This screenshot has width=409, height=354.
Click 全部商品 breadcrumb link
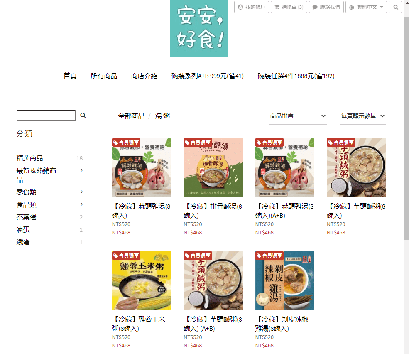tap(131, 116)
